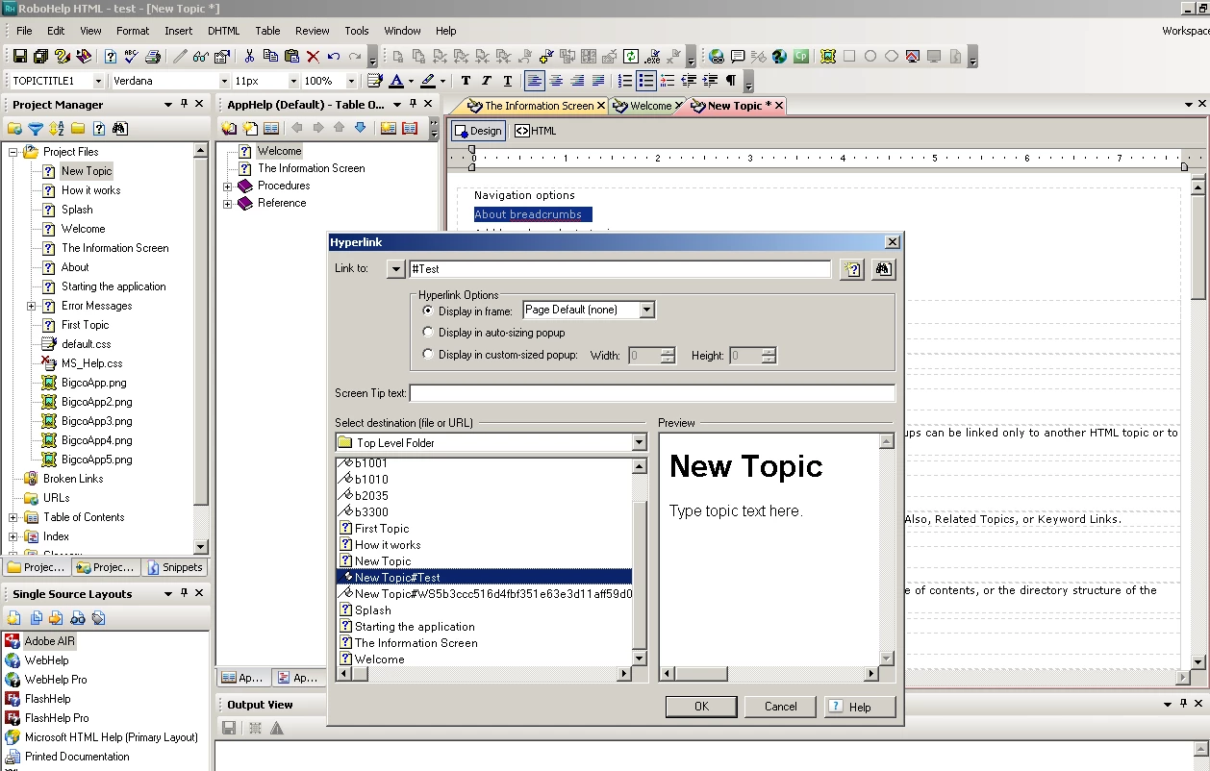
Task: Select the WebHelp Pro layout
Action: pyautogui.click(x=56, y=680)
